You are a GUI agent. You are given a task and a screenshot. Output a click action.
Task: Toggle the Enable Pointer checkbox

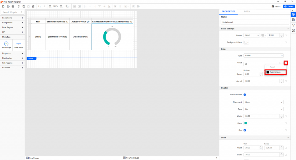(245, 95)
